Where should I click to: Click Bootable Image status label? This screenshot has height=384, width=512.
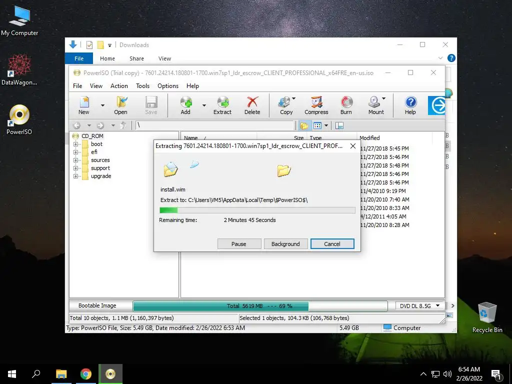(97, 305)
